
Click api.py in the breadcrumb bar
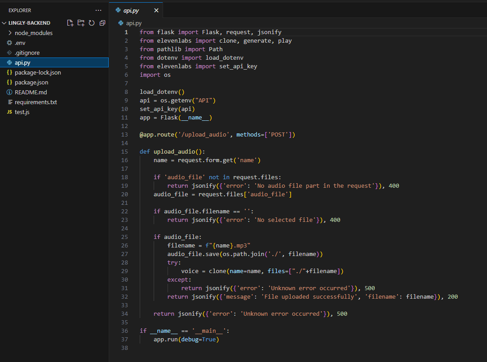tap(133, 23)
